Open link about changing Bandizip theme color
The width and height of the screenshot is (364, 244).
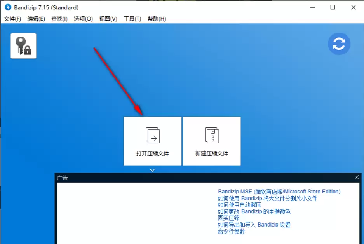pos(254,211)
